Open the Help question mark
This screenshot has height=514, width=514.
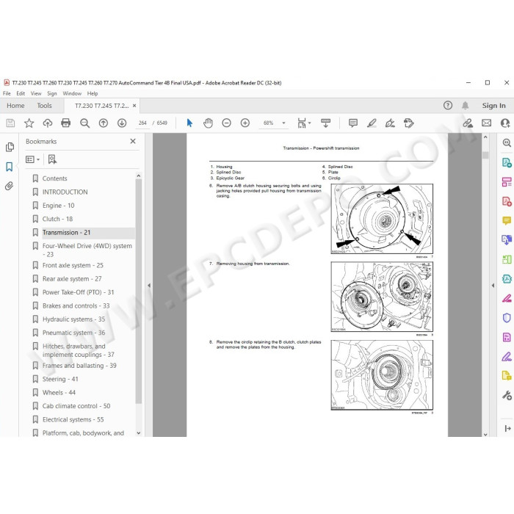[x=448, y=105]
